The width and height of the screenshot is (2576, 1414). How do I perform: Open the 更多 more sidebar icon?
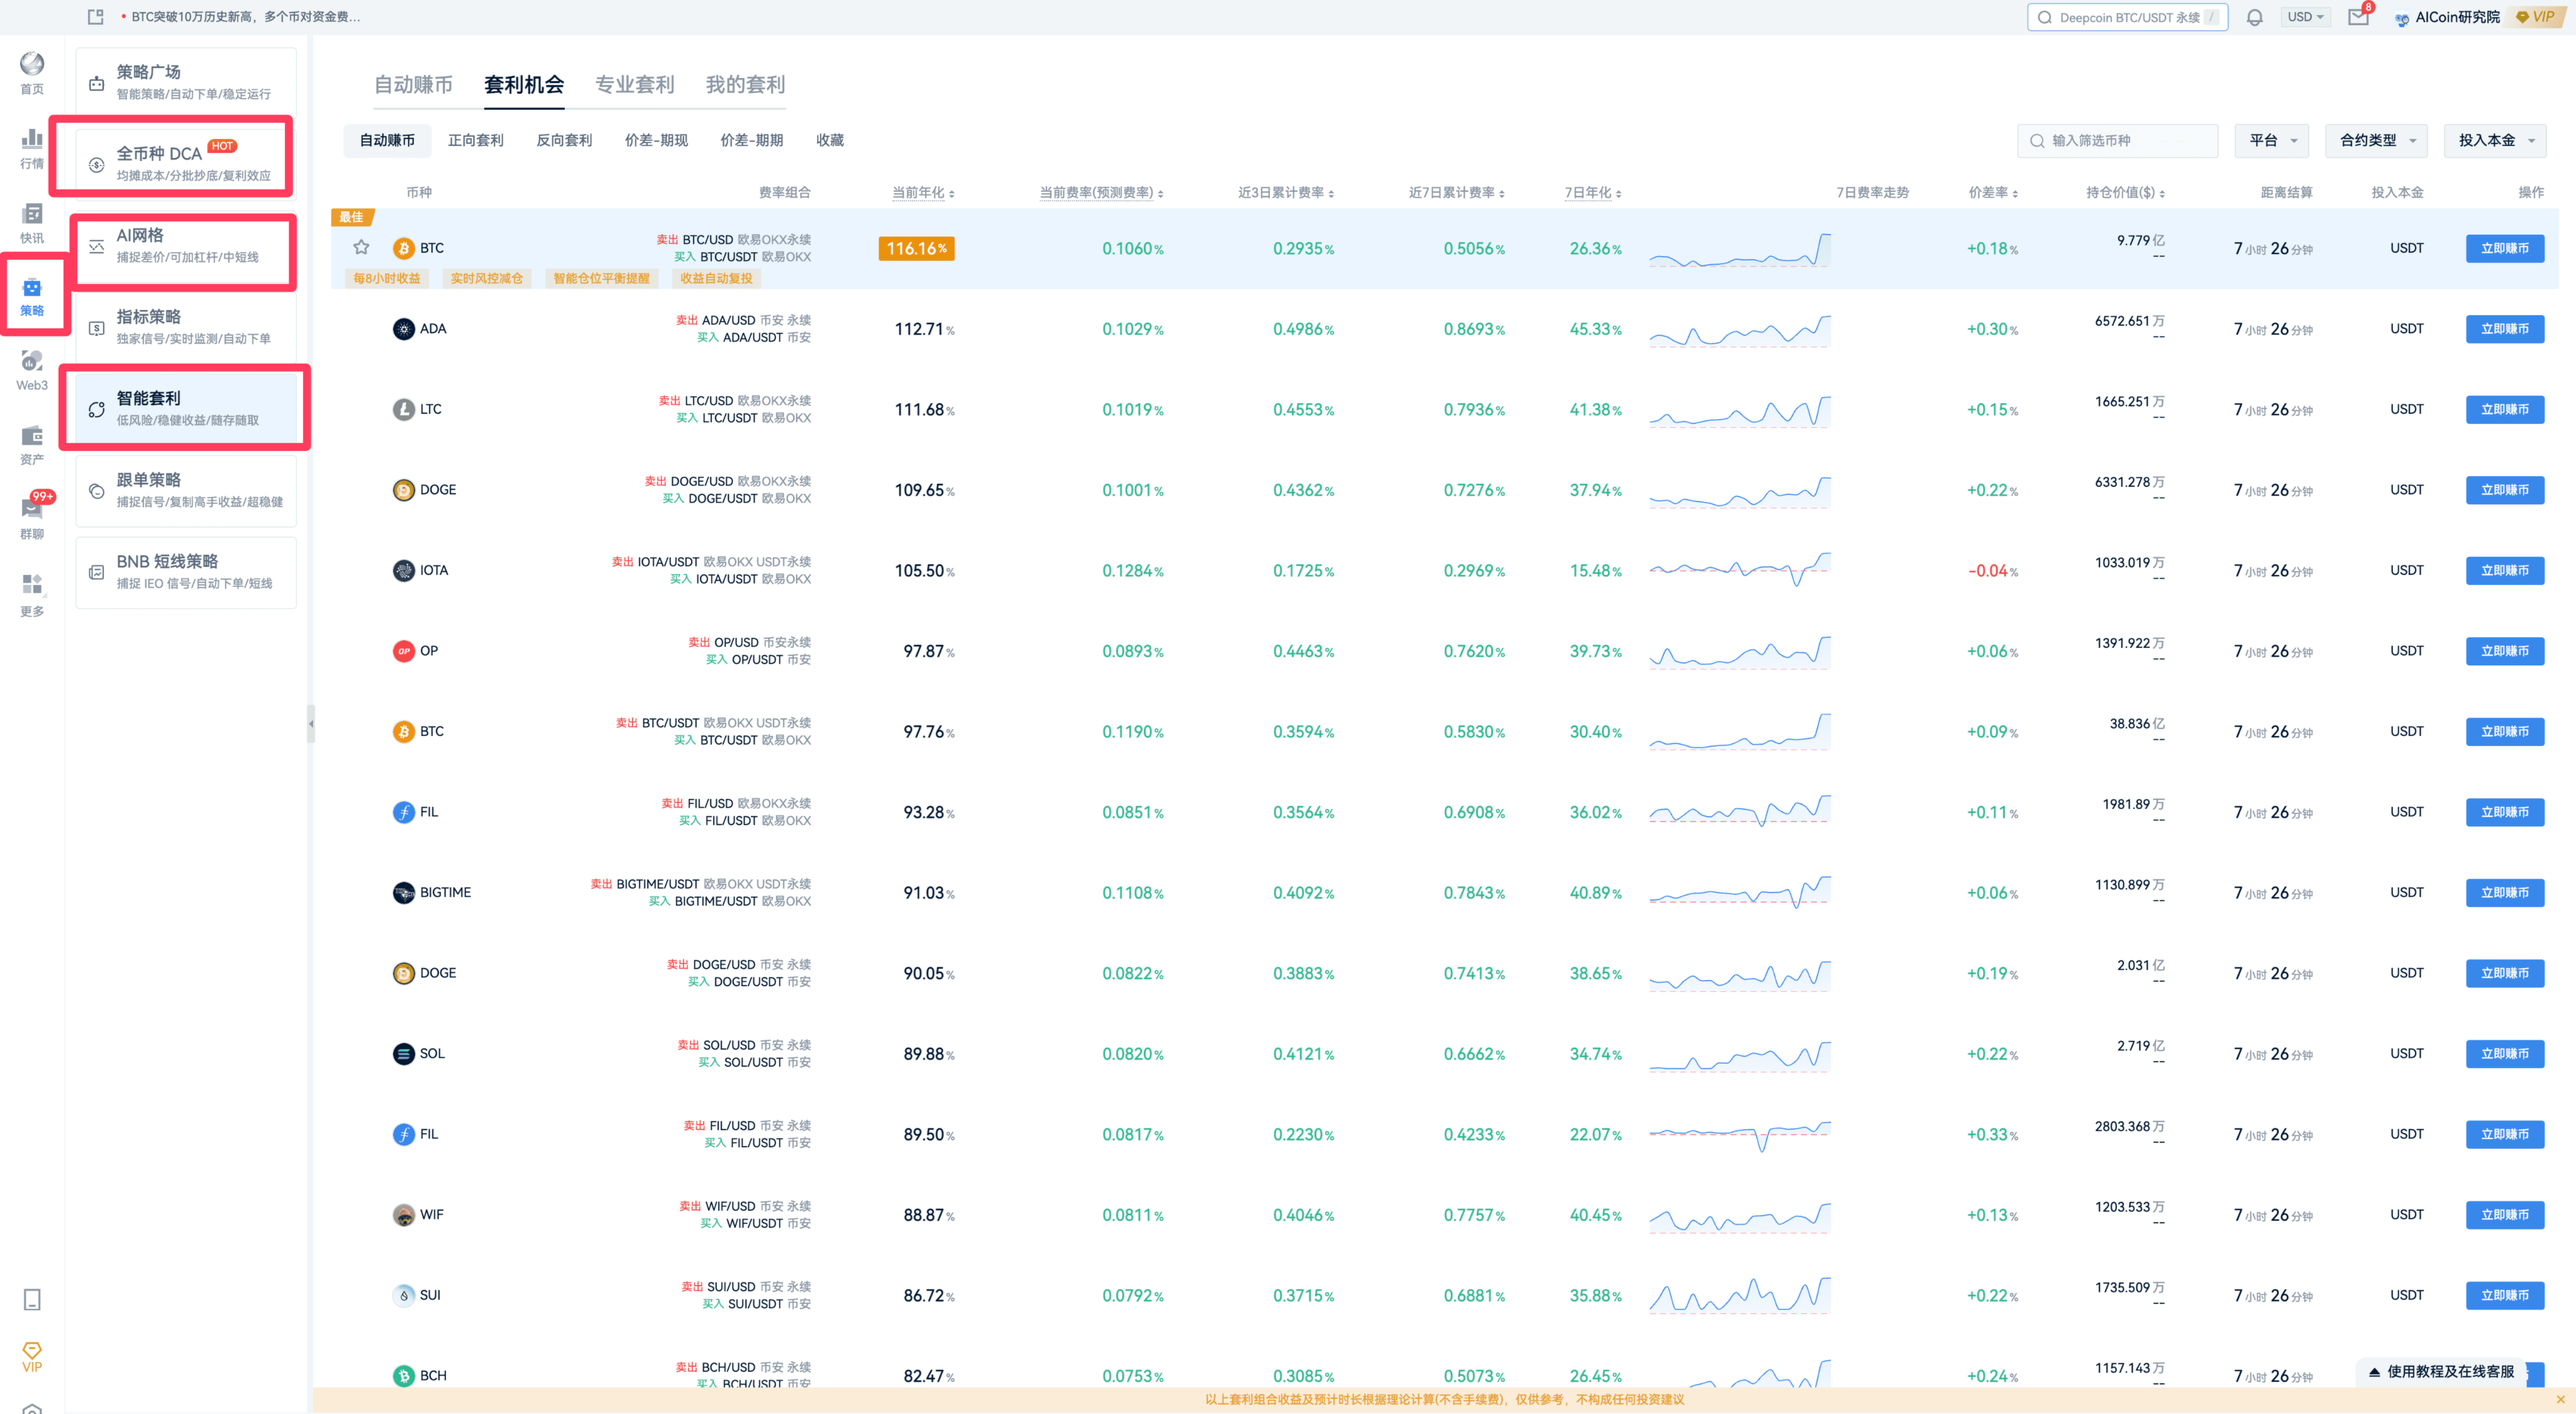pos(32,595)
